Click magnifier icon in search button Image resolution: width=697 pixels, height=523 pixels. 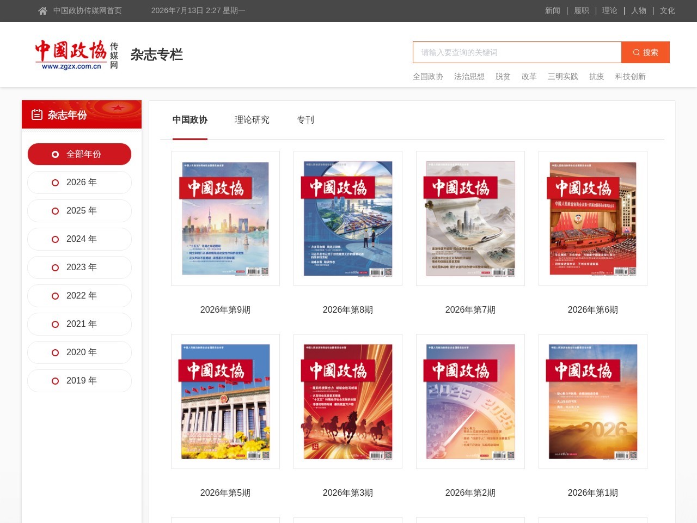click(x=636, y=52)
